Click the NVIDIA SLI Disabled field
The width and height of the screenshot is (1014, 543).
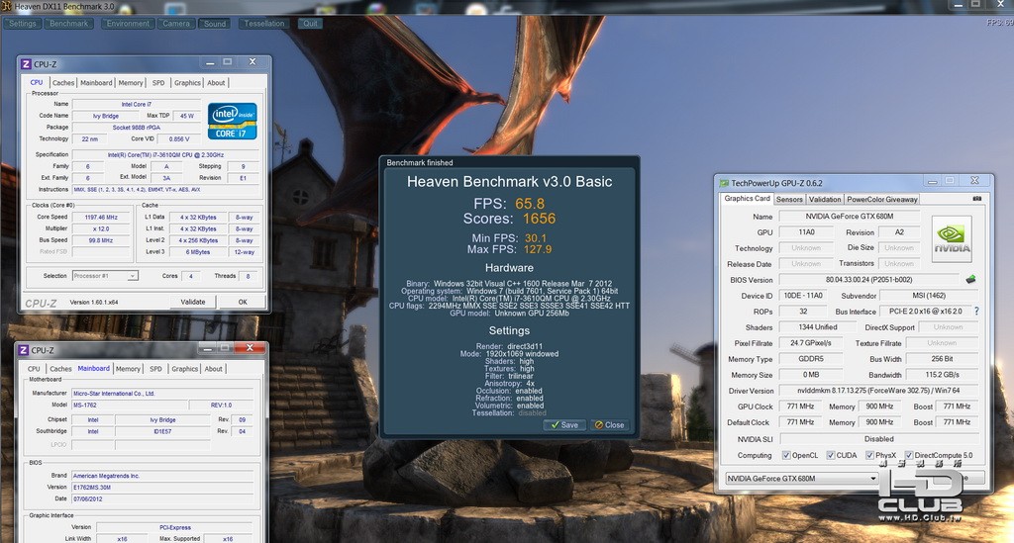pyautogui.click(x=878, y=439)
